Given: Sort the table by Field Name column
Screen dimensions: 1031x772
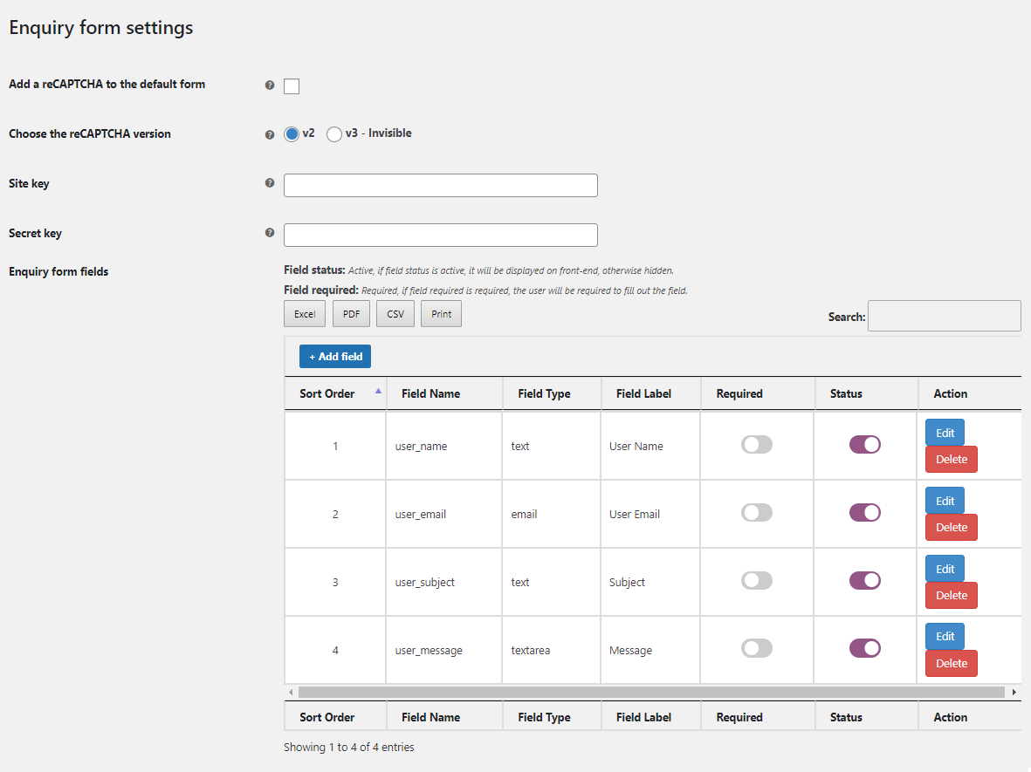Looking at the screenshot, I should tap(430, 393).
